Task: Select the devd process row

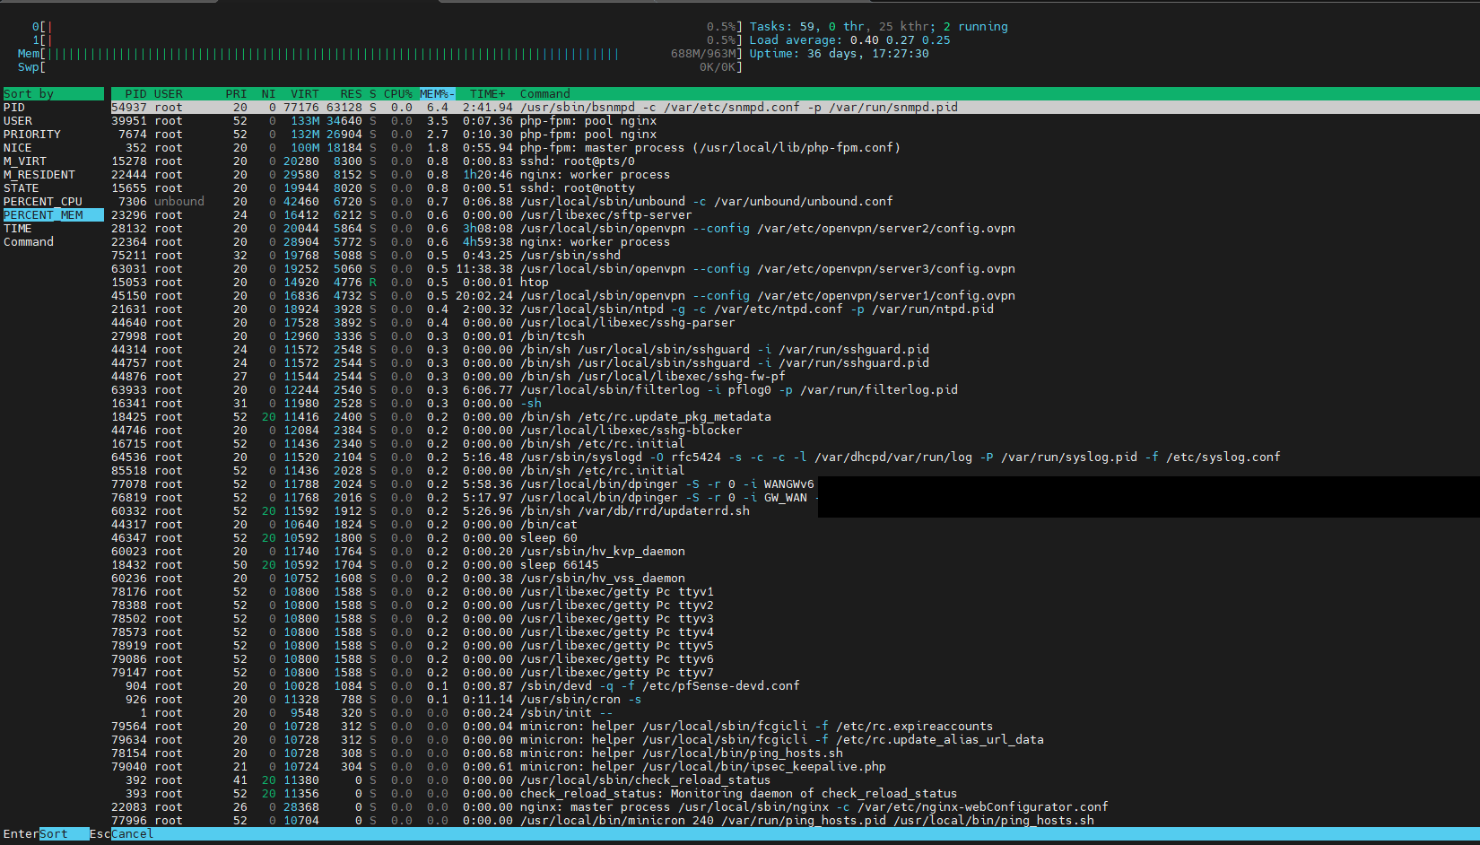Action: (x=795, y=686)
